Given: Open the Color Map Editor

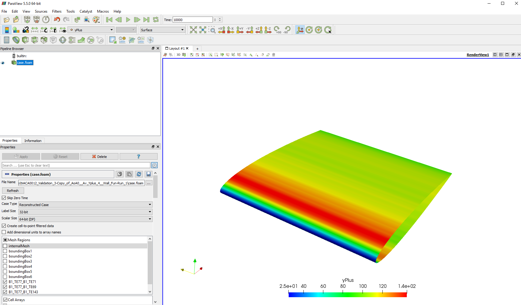Looking at the screenshot, I should (x=16, y=30).
